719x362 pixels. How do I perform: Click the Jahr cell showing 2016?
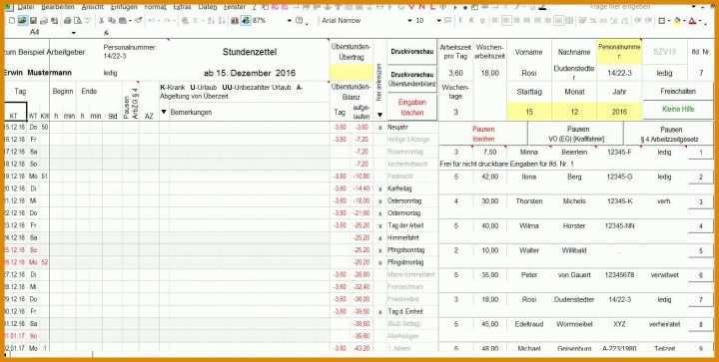tap(619, 112)
